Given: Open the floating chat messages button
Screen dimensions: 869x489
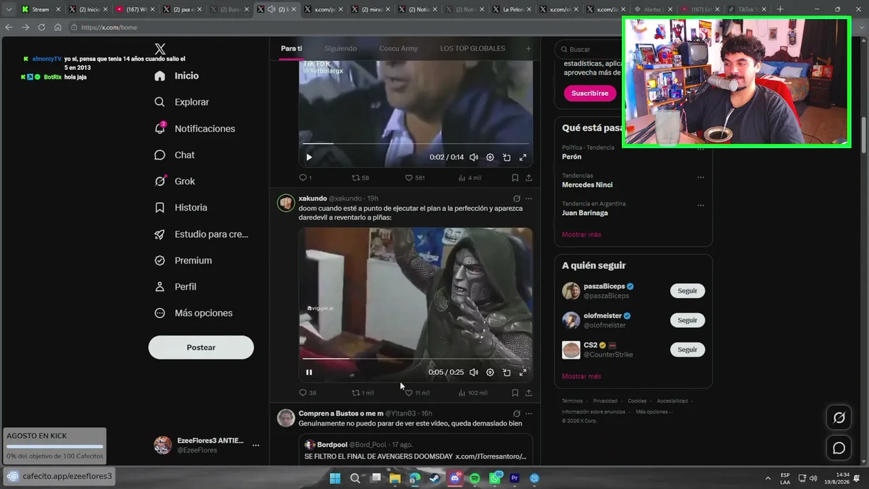Looking at the screenshot, I should tap(839, 448).
